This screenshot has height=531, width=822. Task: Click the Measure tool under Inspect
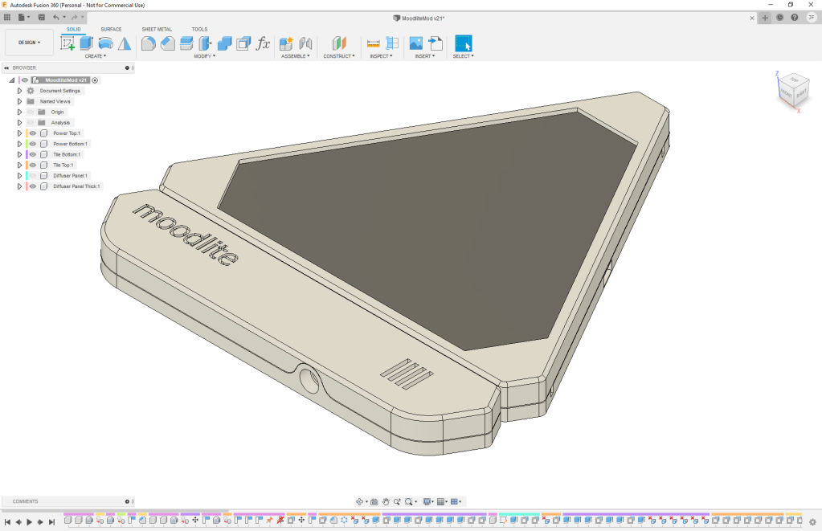(x=373, y=43)
